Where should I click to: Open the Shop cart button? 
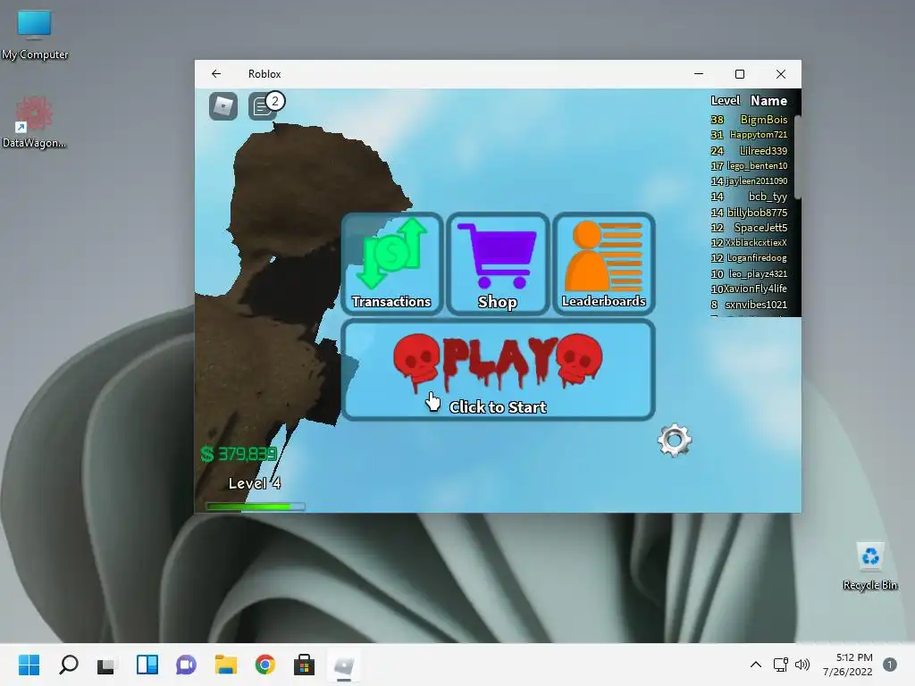497,264
